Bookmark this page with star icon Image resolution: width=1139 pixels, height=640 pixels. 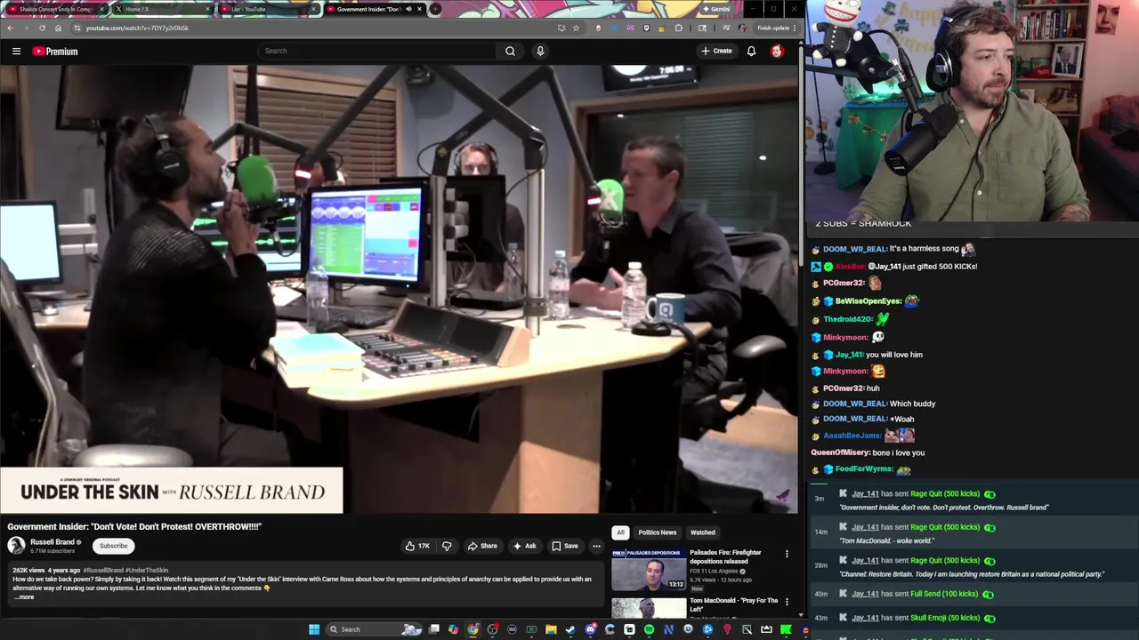576,28
